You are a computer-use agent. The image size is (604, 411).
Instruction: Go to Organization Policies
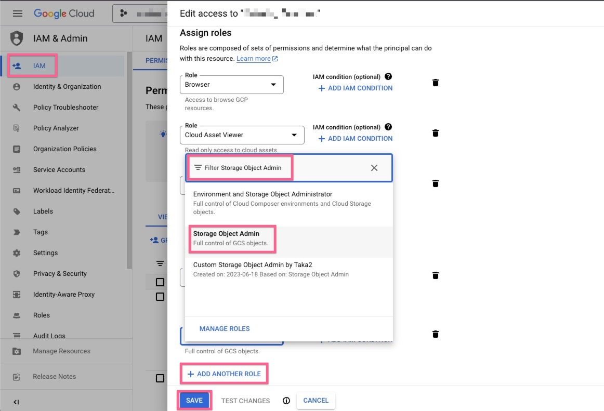tap(64, 149)
